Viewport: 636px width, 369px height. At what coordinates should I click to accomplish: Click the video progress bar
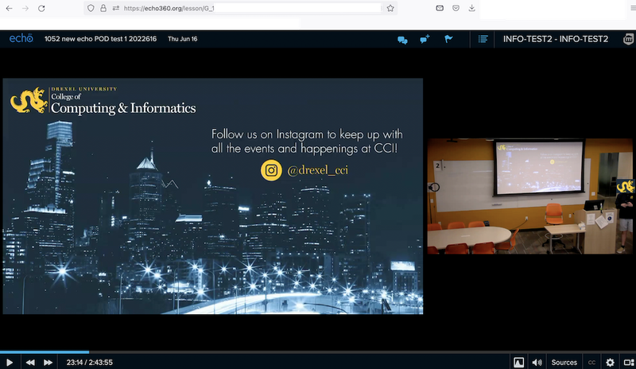[x=318, y=352]
